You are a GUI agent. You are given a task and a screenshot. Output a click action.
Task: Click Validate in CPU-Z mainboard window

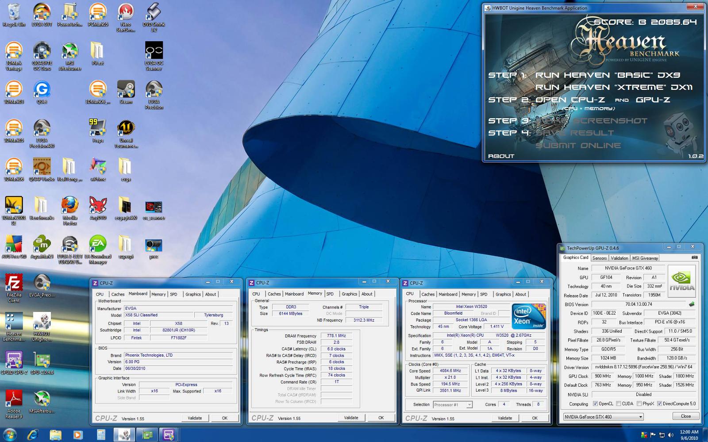(x=195, y=418)
